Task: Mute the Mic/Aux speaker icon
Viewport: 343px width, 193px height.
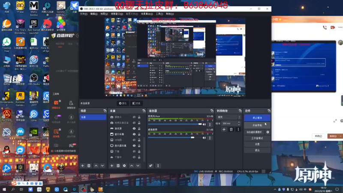Action: [x=204, y=124]
